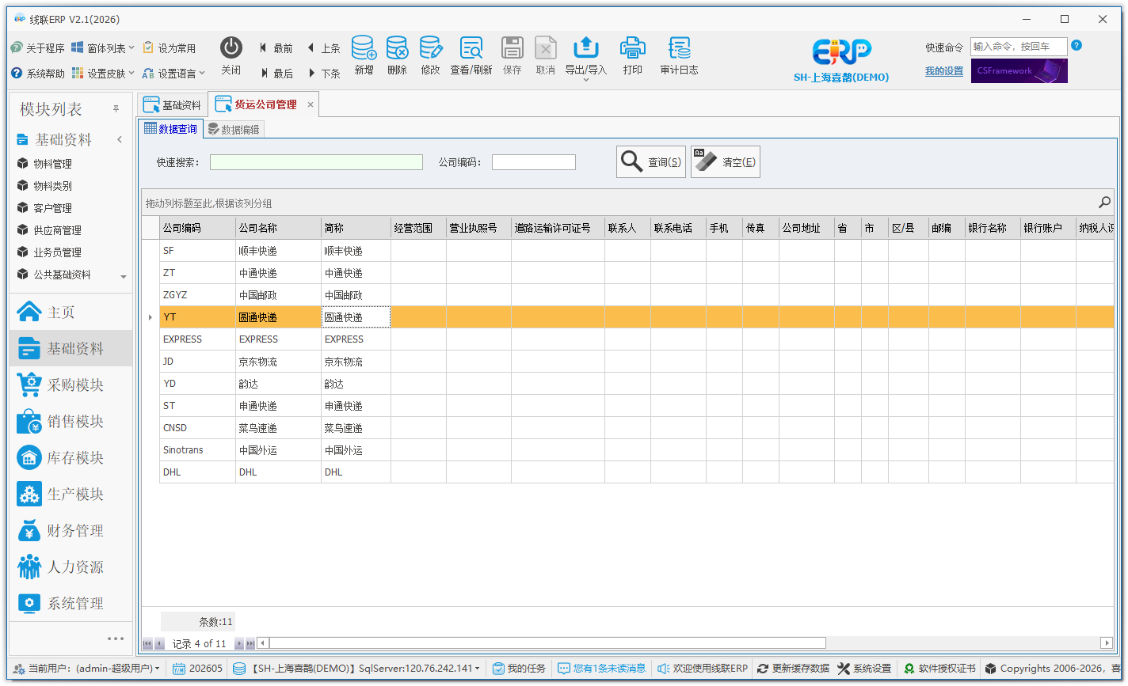Sort by the 公司编码 column header
Image resolution: width=1128 pixels, height=686 pixels.
pyautogui.click(x=198, y=228)
